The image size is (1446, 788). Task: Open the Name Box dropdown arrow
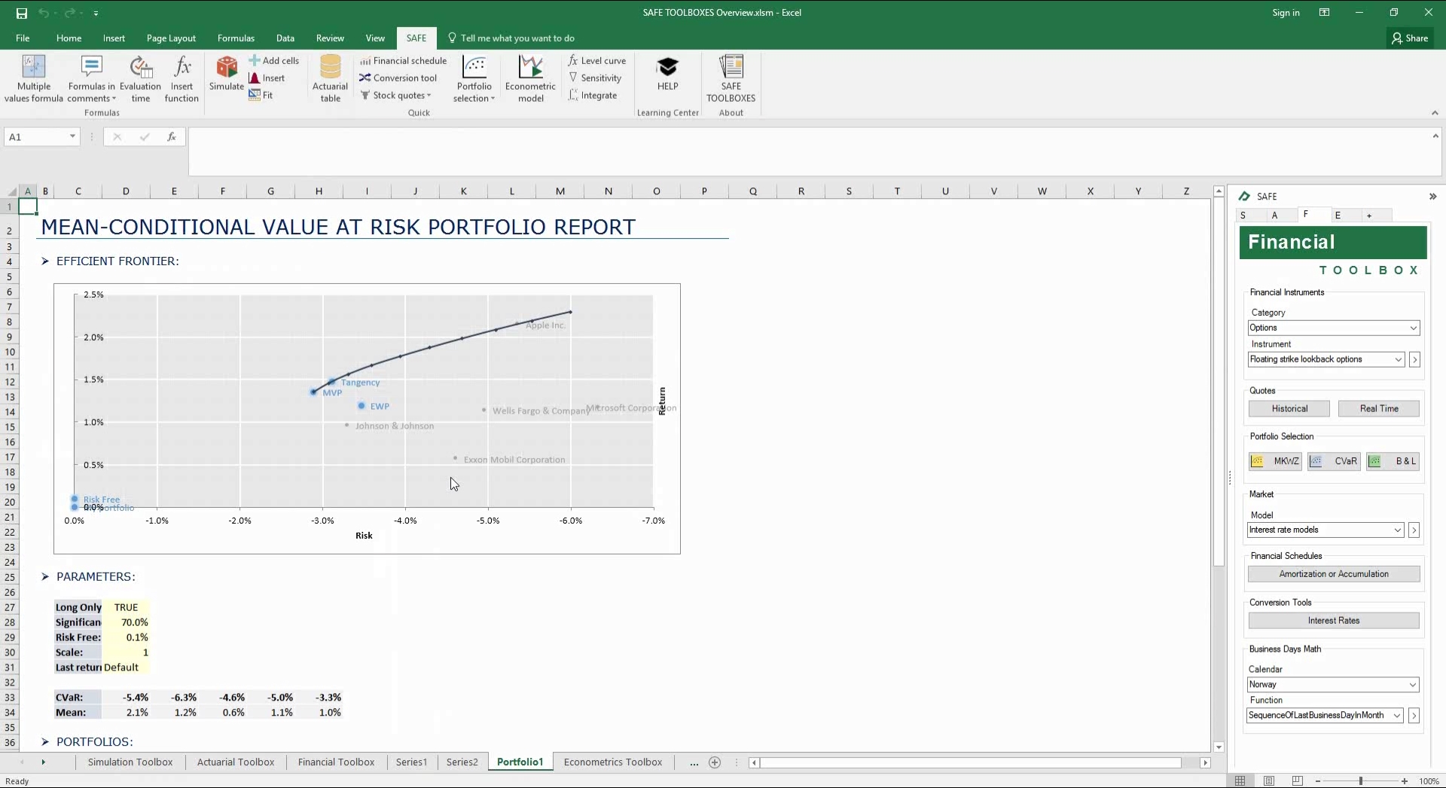[x=72, y=136]
